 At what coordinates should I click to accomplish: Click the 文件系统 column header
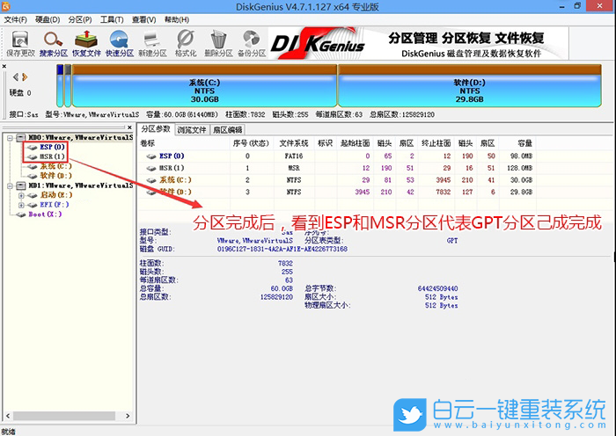(294, 143)
